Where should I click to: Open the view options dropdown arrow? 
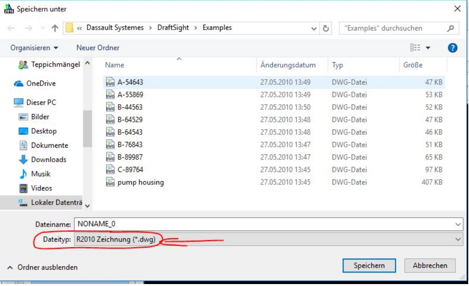click(428, 48)
